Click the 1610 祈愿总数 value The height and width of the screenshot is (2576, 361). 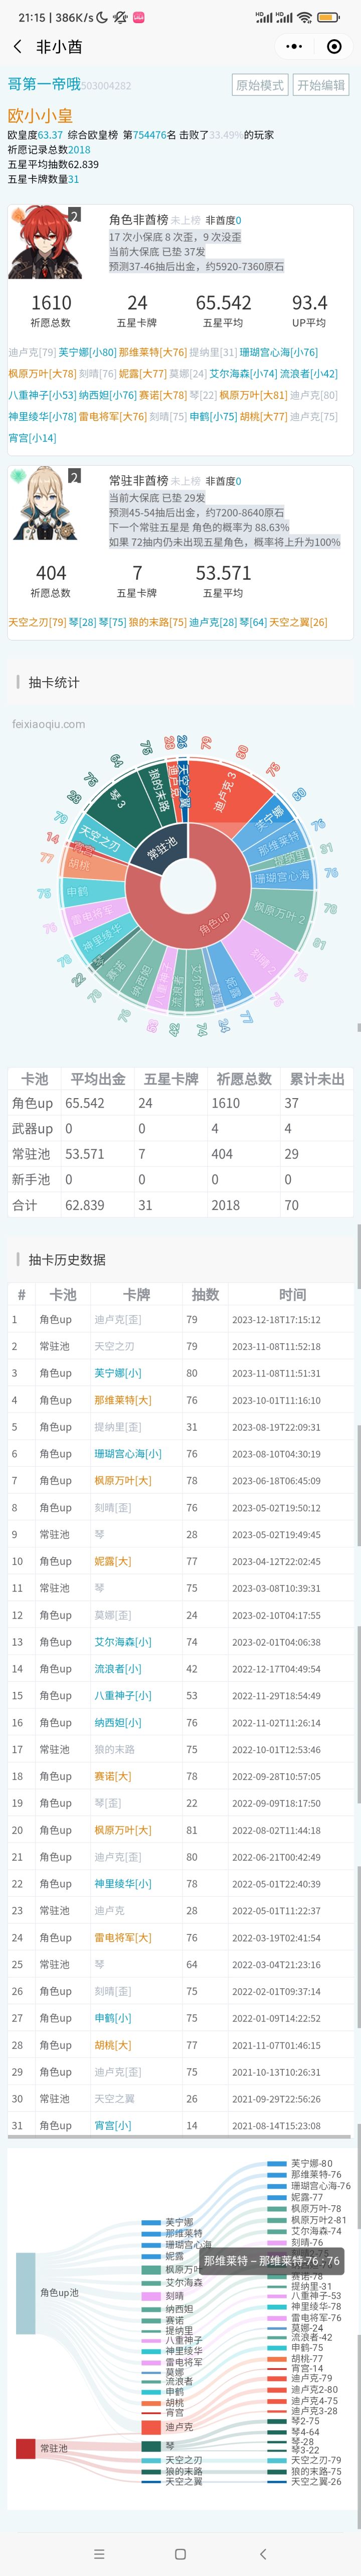(51, 302)
